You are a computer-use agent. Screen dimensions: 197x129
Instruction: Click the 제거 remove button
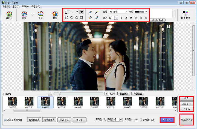[x=186, y=98]
